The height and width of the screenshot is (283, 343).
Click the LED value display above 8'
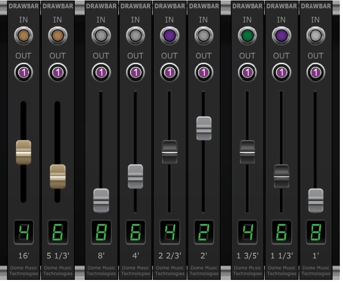[x=101, y=232]
